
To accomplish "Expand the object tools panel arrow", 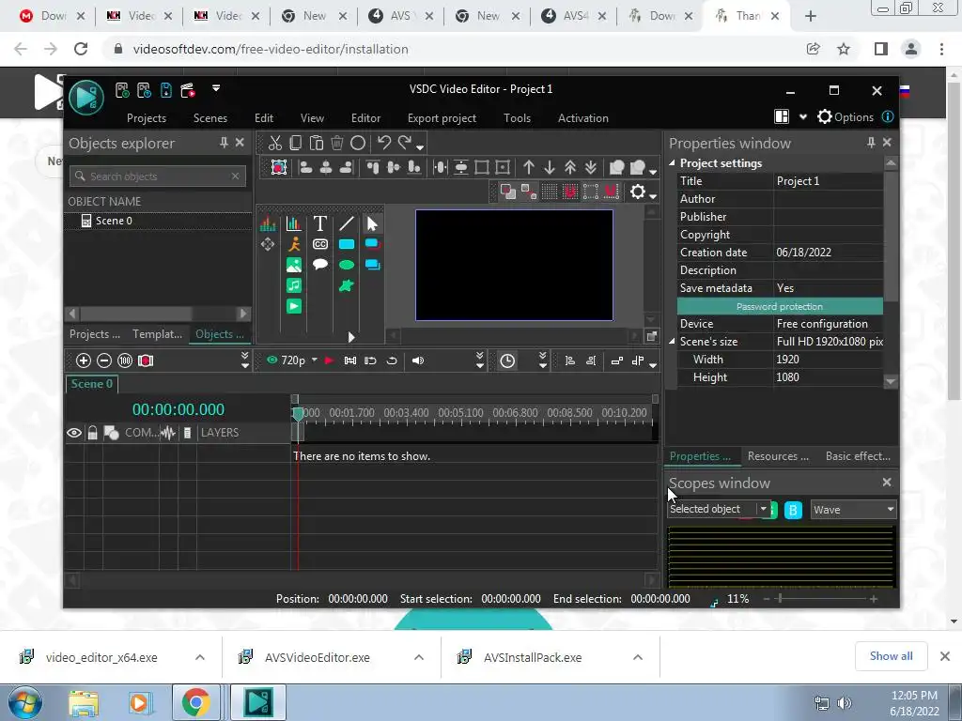I will pyautogui.click(x=351, y=337).
